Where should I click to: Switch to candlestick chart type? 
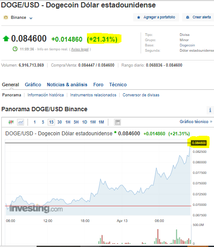pos(11,122)
